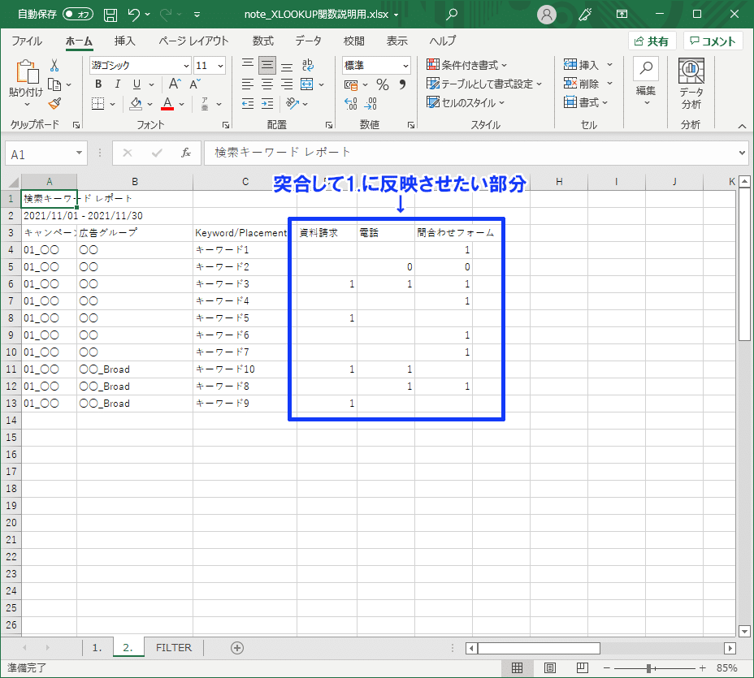Image resolution: width=754 pixels, height=678 pixels.
Task: Toggle italic formatting
Action: [x=117, y=84]
